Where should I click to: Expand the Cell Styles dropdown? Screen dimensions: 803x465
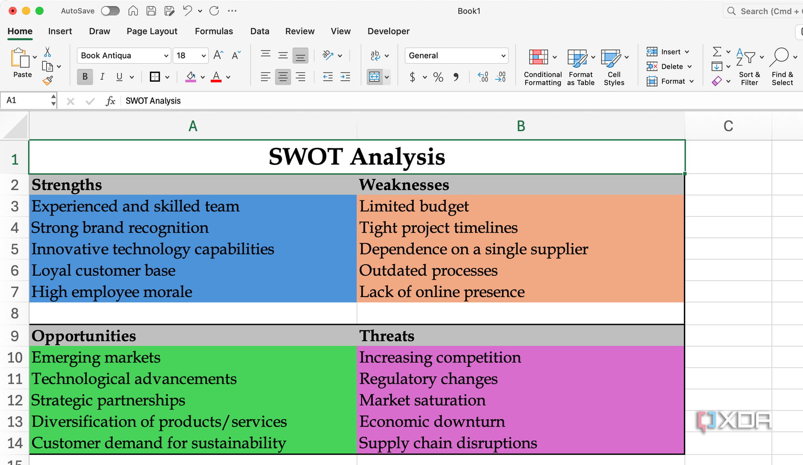click(626, 57)
